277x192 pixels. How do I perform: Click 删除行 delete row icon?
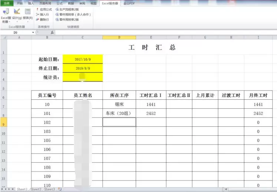pyautogui.click(x=42, y=19)
